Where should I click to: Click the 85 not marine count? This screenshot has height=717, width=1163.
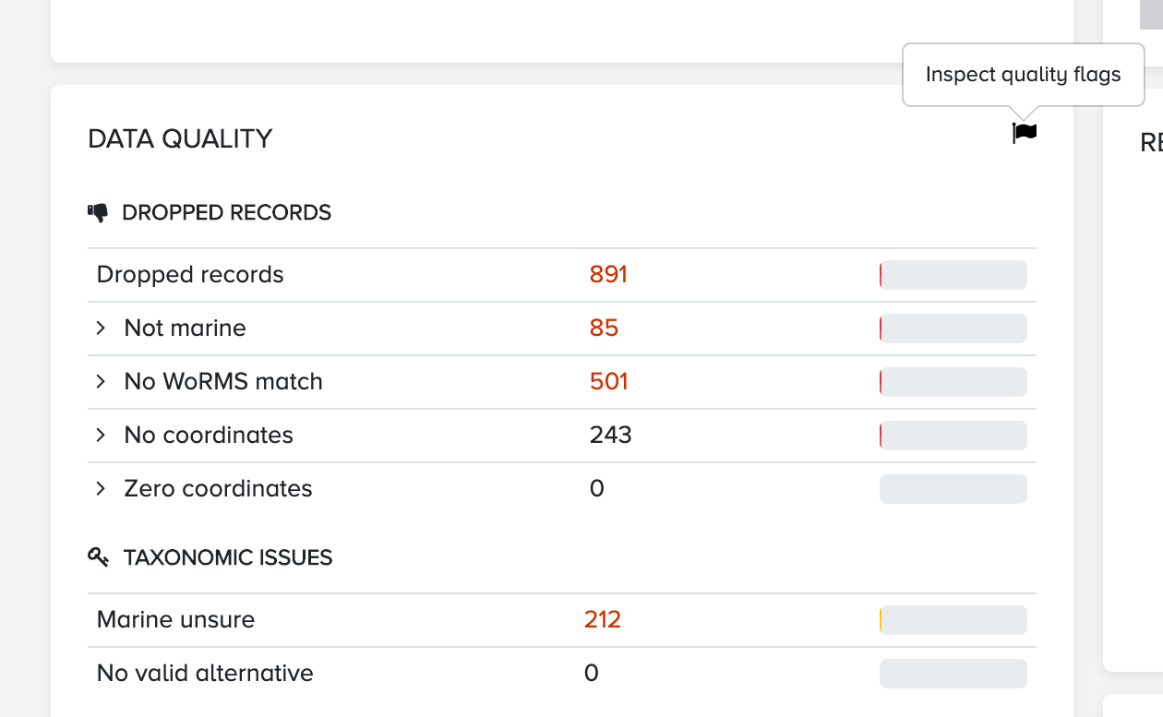[604, 329]
